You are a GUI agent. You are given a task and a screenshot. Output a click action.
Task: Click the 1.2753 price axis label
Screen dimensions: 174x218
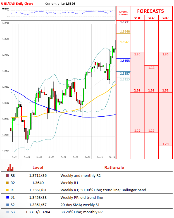pyautogui.click(x=6, y=151)
